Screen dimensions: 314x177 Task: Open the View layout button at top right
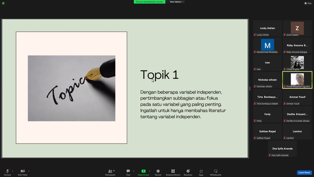308,3
